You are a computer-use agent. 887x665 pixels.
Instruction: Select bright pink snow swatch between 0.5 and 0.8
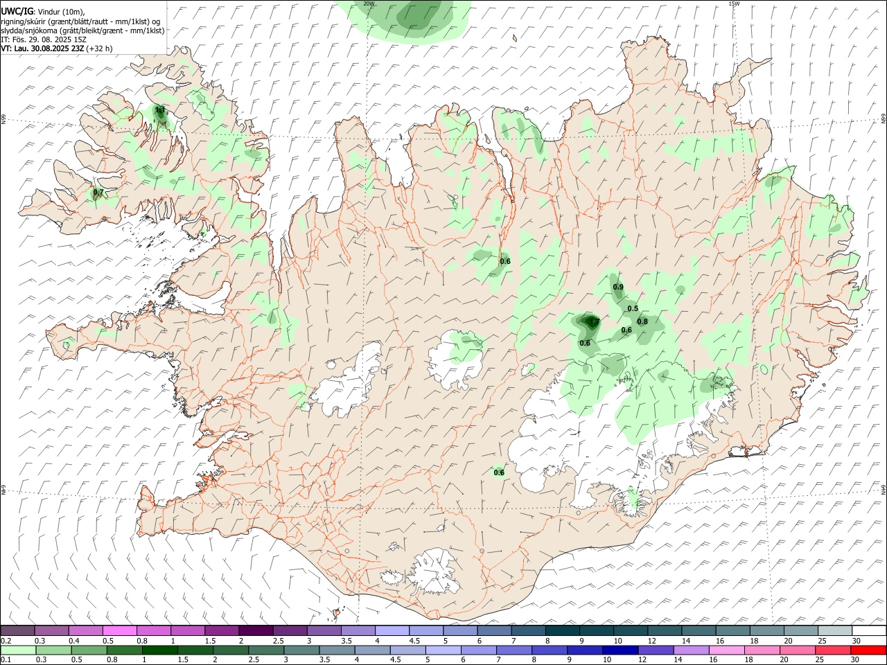coord(119,631)
